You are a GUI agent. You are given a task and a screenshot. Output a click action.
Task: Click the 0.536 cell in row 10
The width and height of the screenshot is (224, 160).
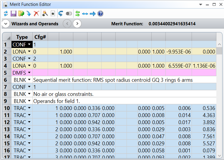pos(204,108)
